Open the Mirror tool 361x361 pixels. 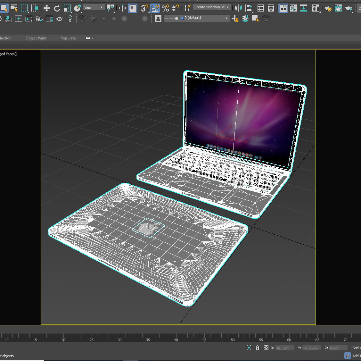pyautogui.click(x=238, y=8)
